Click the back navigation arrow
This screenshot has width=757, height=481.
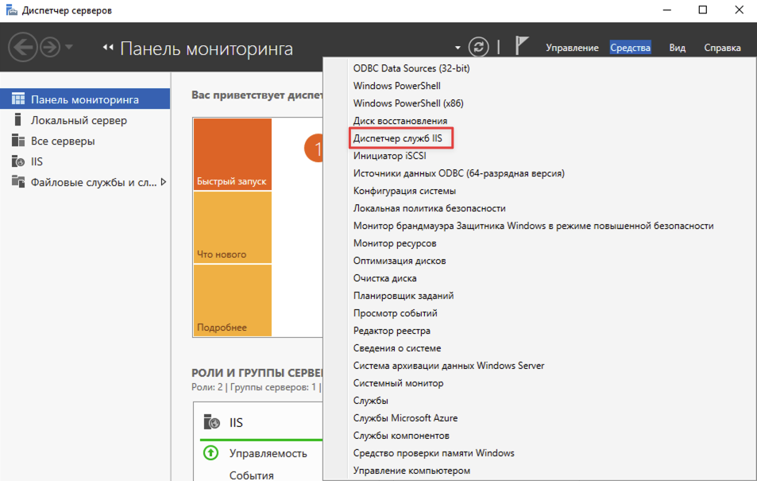[23, 47]
